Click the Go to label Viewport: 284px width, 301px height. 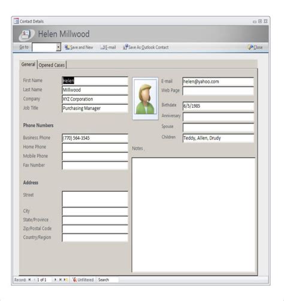click(x=24, y=47)
